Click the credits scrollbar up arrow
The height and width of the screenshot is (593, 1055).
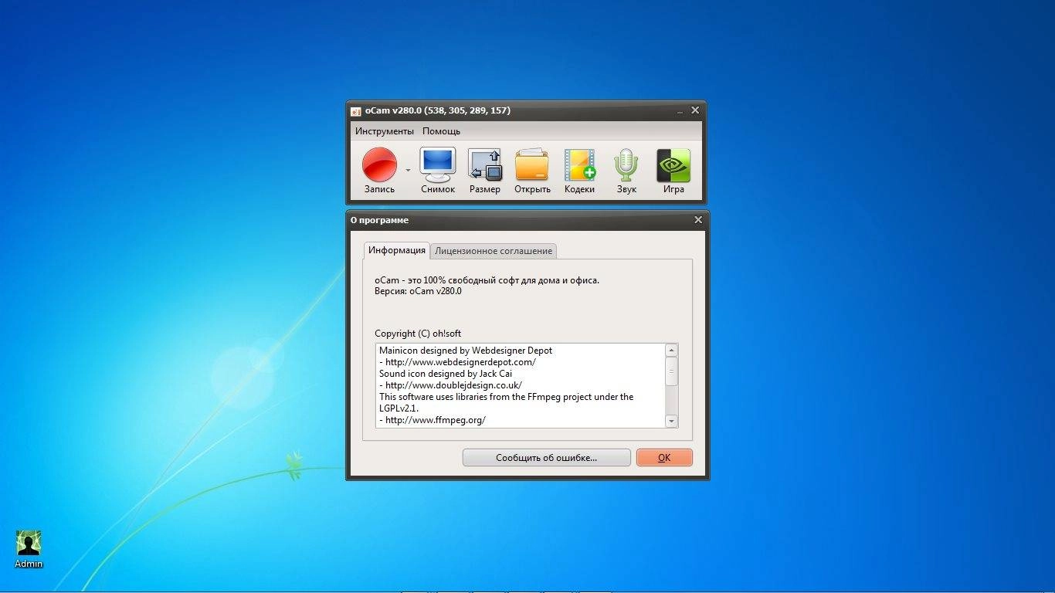point(671,351)
